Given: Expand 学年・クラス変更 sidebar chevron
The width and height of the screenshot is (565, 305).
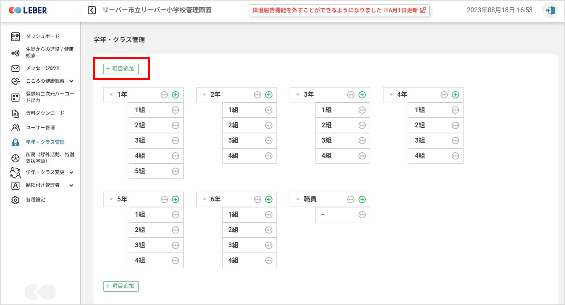Looking at the screenshot, I should click(x=71, y=172).
